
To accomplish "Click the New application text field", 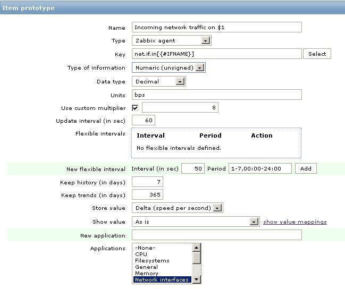I will pyautogui.click(x=217, y=235).
